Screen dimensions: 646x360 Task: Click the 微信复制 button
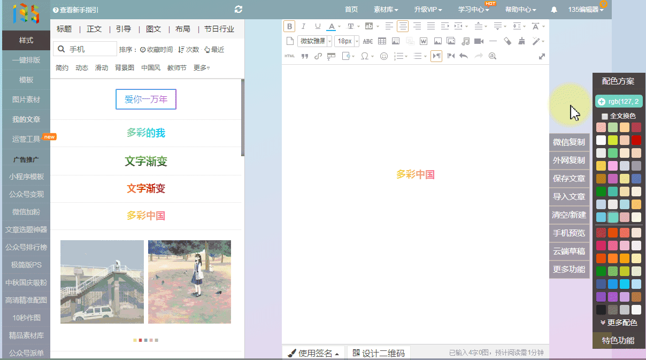(x=569, y=142)
